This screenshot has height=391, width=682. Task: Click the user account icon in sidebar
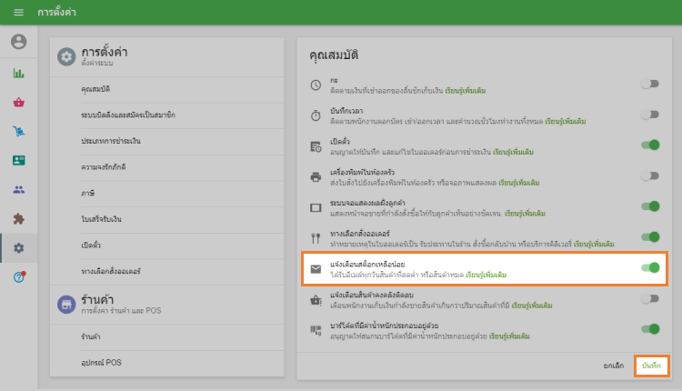[18, 42]
